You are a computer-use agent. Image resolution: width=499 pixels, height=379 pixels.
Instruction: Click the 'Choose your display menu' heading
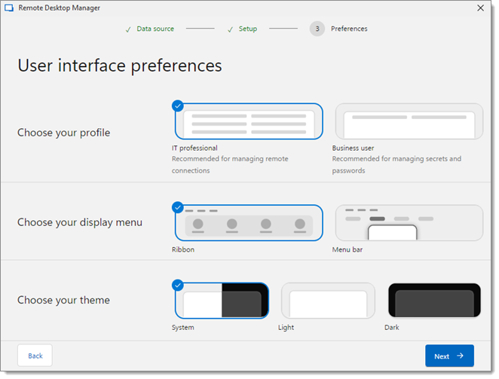pos(80,222)
